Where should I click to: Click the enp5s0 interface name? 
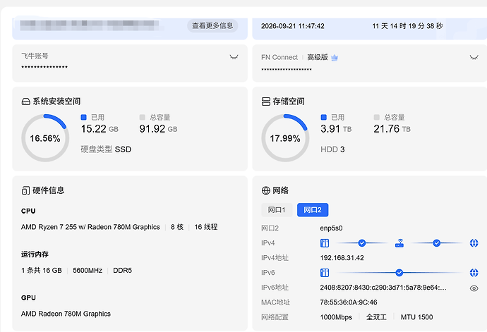point(331,228)
